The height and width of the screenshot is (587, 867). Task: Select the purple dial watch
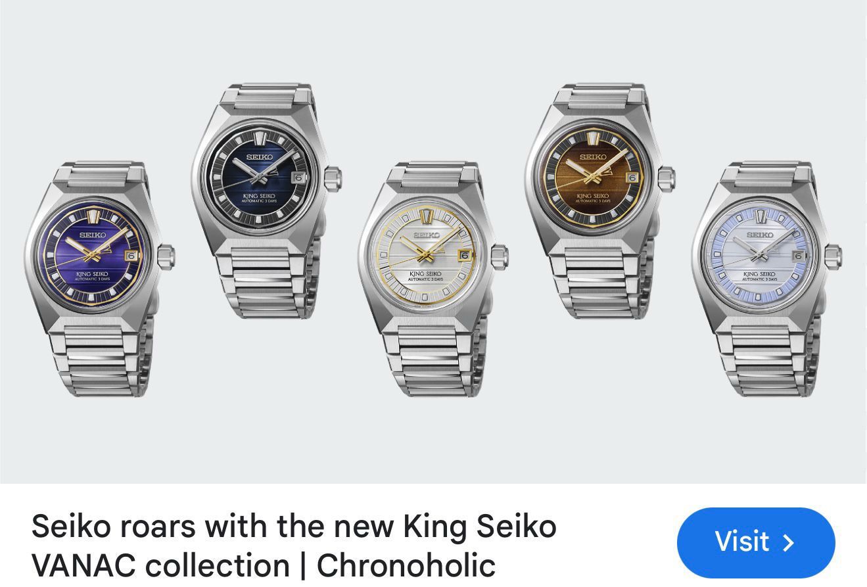click(x=99, y=279)
